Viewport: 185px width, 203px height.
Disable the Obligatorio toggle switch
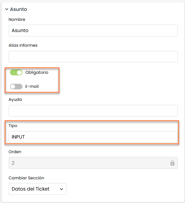pyautogui.click(x=16, y=73)
